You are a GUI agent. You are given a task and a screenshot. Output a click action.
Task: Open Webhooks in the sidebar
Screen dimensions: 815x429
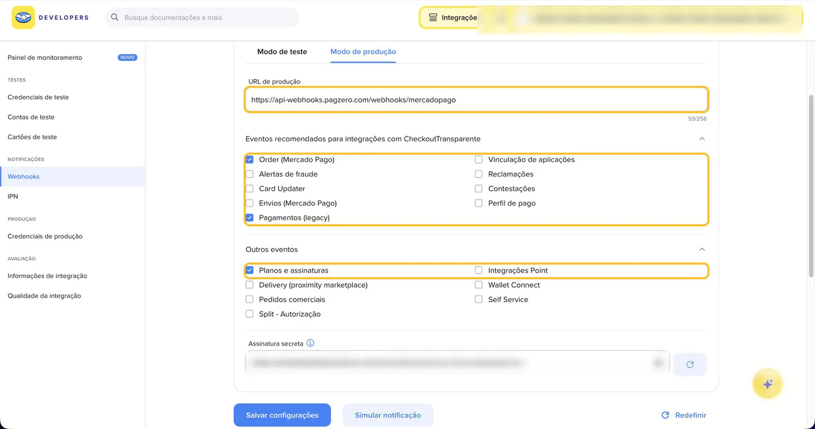coord(73,177)
